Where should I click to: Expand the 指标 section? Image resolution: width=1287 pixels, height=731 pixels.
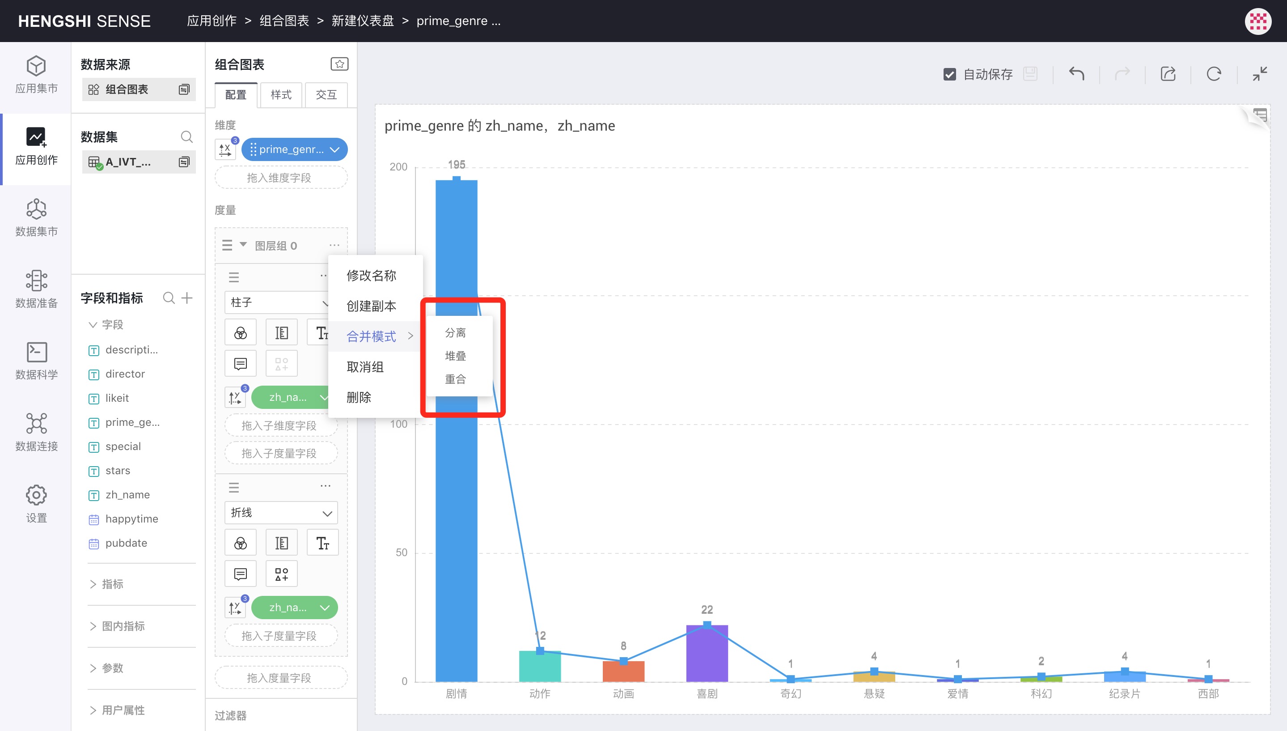pos(92,584)
